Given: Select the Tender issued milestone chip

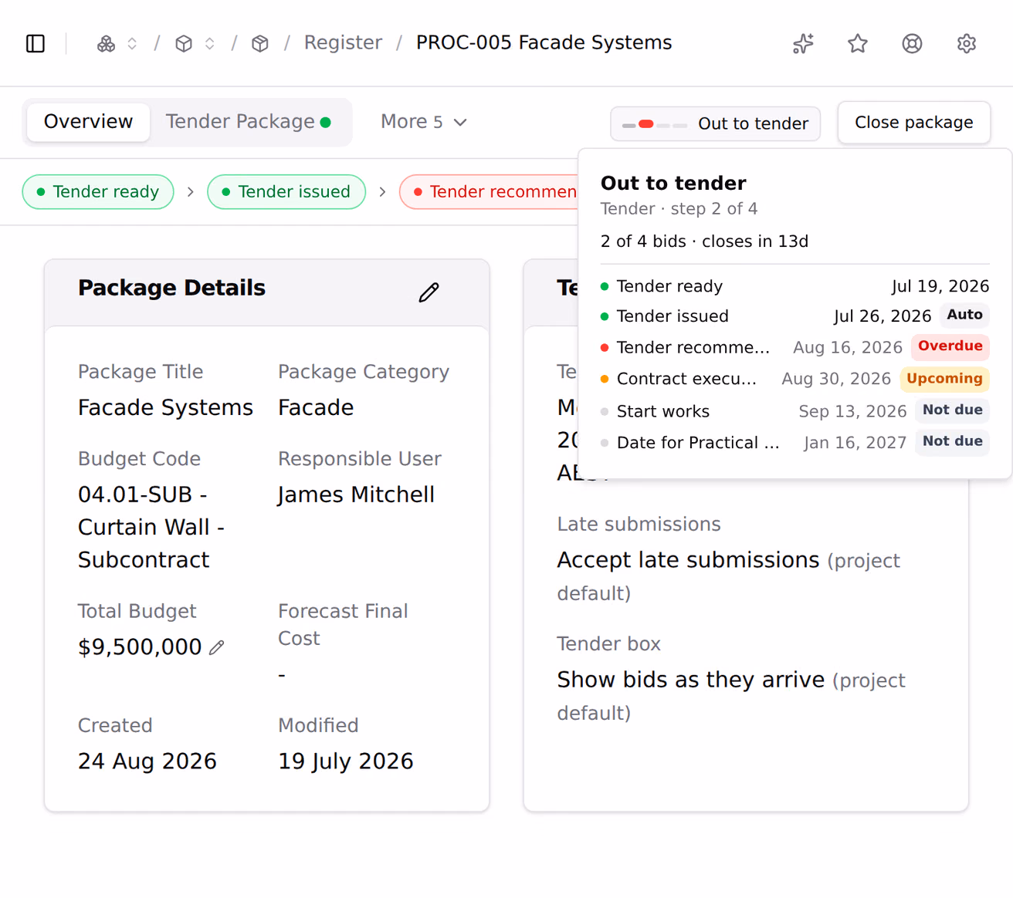Looking at the screenshot, I should tap(286, 192).
